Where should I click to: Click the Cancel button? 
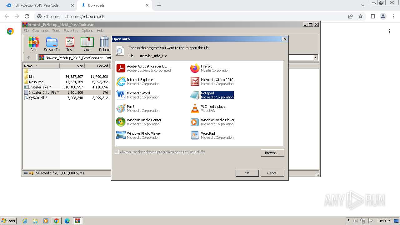[x=272, y=173]
